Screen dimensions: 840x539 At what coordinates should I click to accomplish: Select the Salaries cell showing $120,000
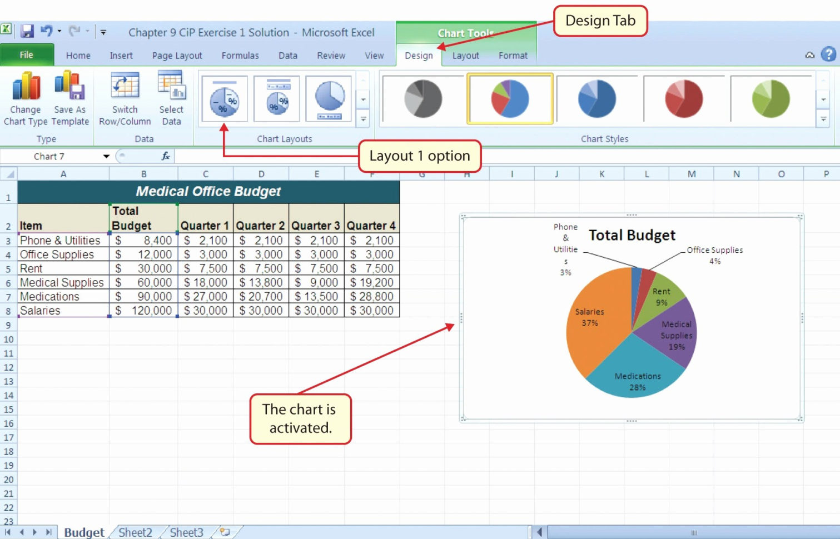coord(144,310)
